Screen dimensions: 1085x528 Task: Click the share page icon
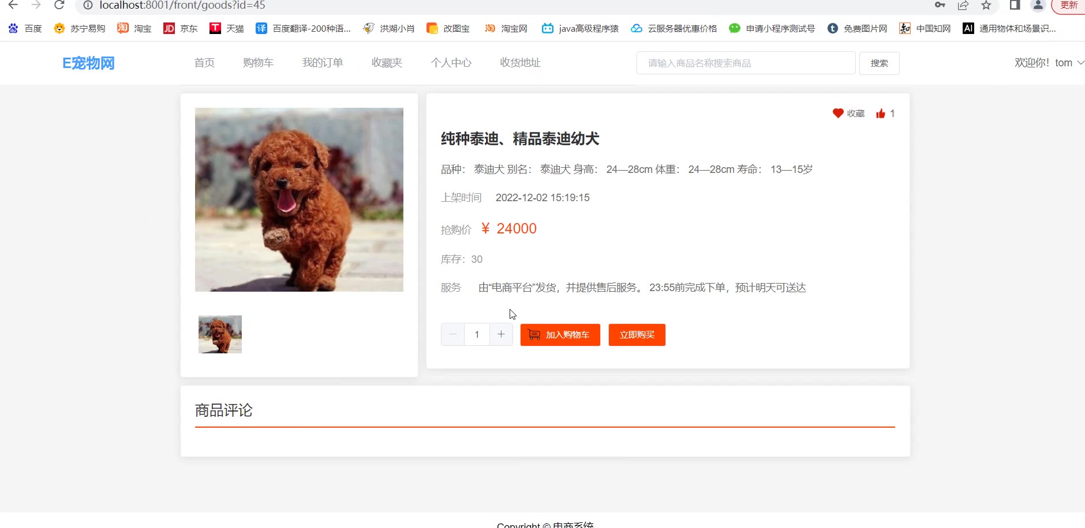(963, 5)
